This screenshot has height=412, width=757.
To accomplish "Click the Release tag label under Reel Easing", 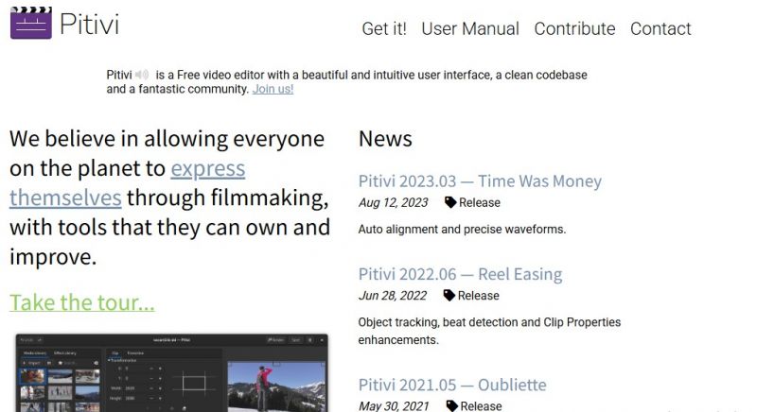I will click(x=478, y=295).
